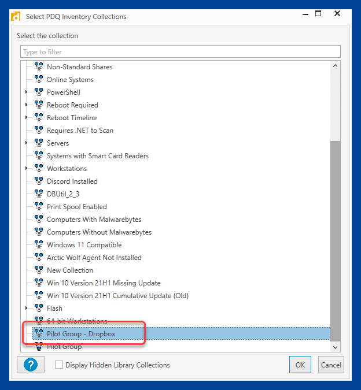This screenshot has width=361, height=390.
Task: Select Servers collection name
Action: click(x=58, y=143)
